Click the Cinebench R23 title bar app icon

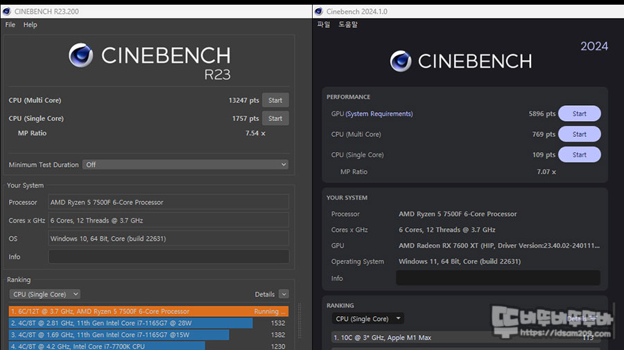6,11
